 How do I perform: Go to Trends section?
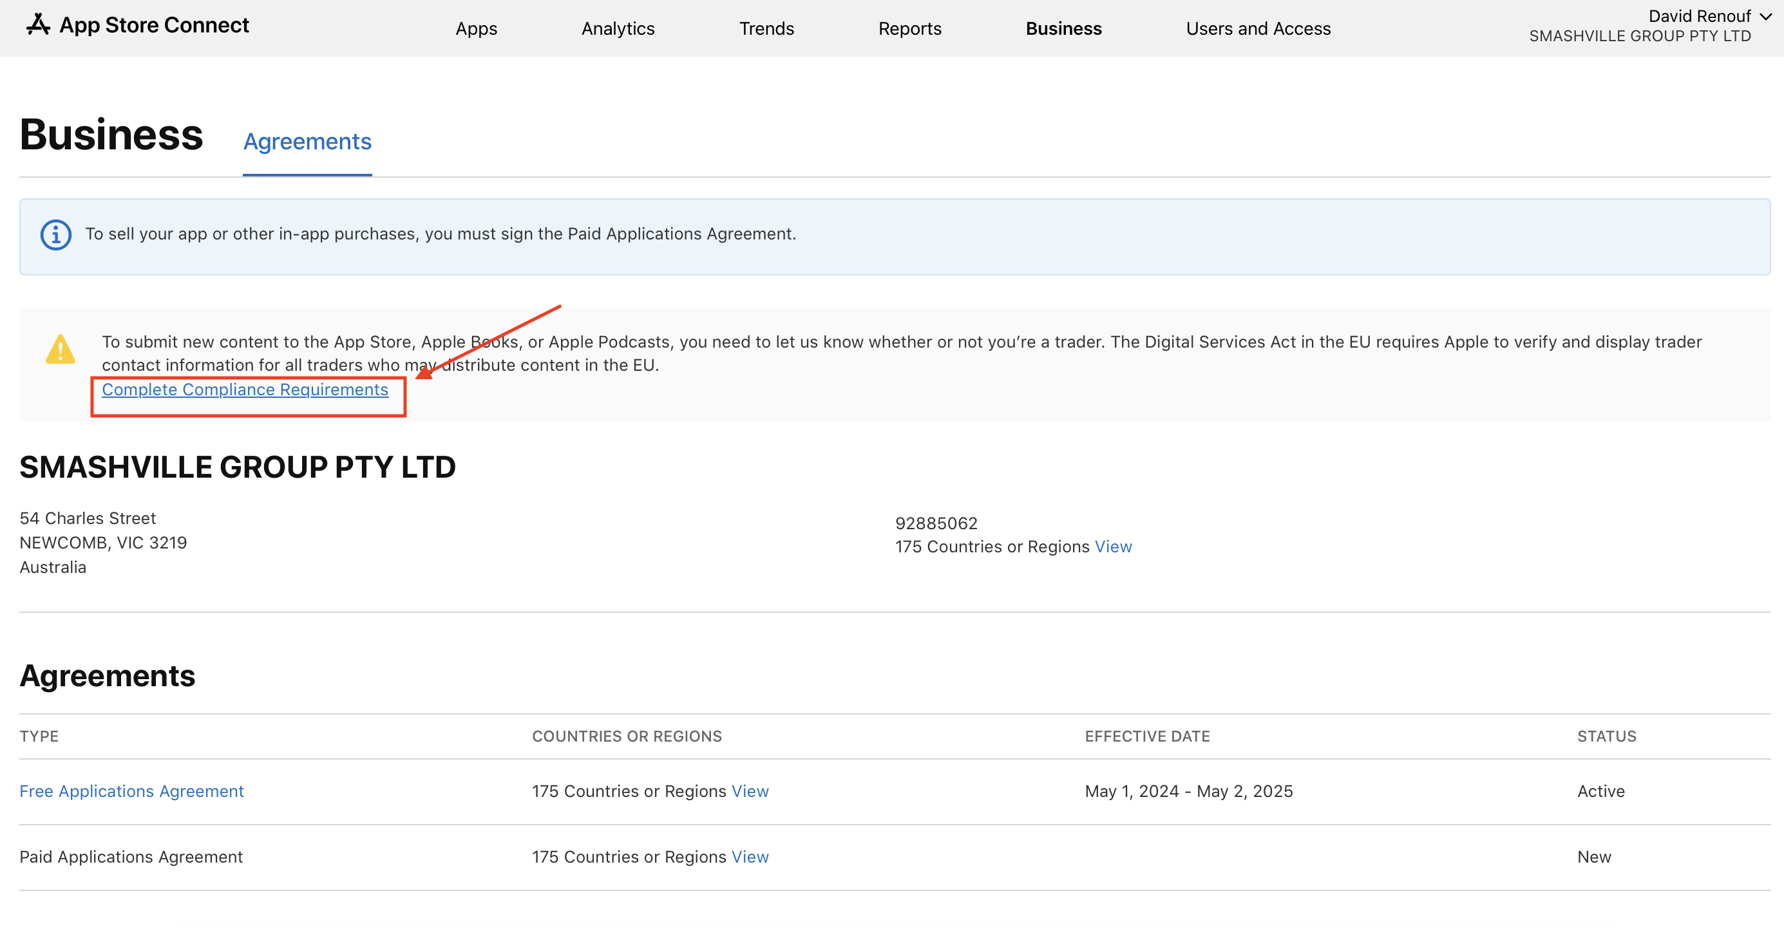point(766,28)
